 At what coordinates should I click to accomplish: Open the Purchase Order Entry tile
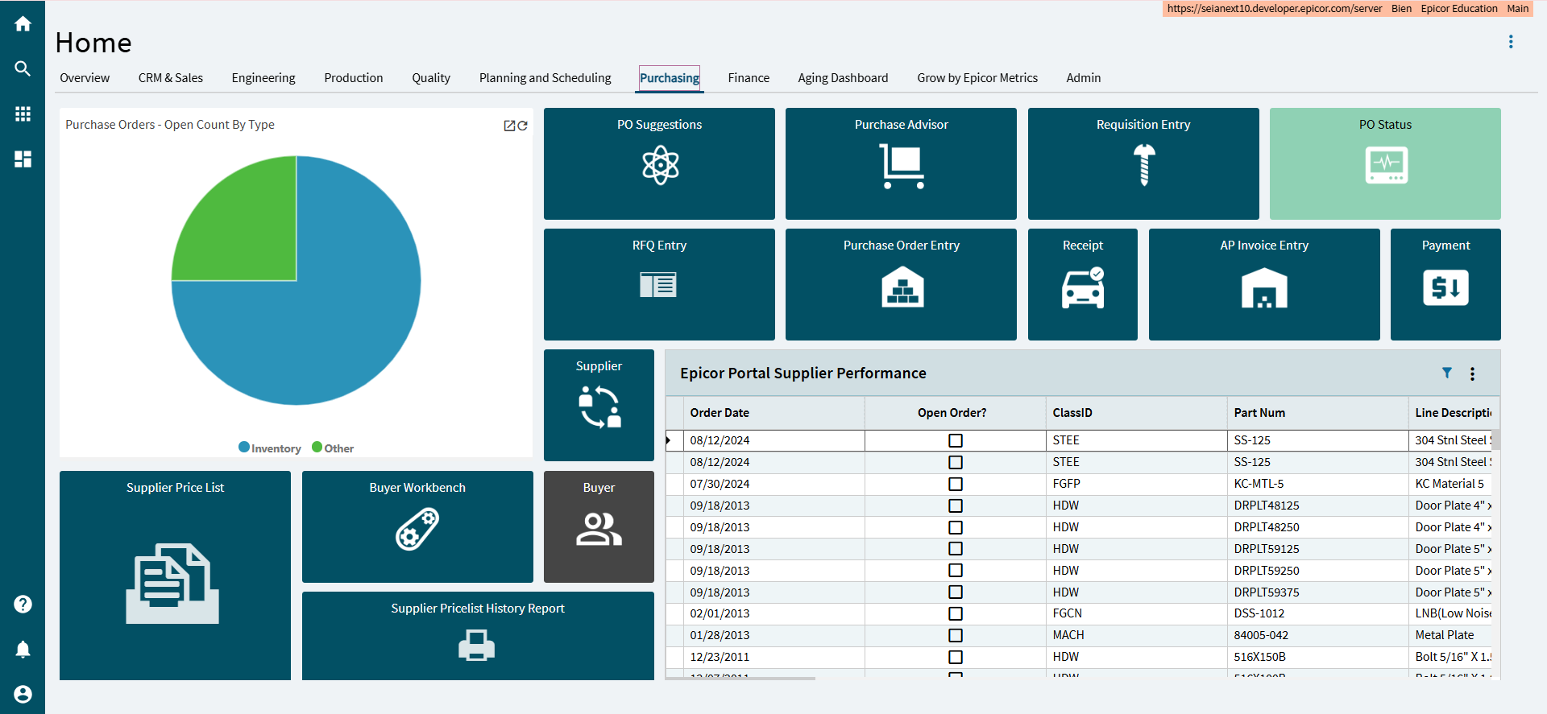pos(901,284)
